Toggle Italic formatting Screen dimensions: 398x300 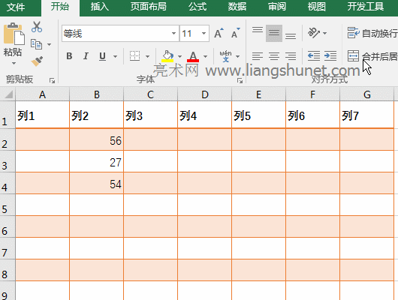coord(86,56)
